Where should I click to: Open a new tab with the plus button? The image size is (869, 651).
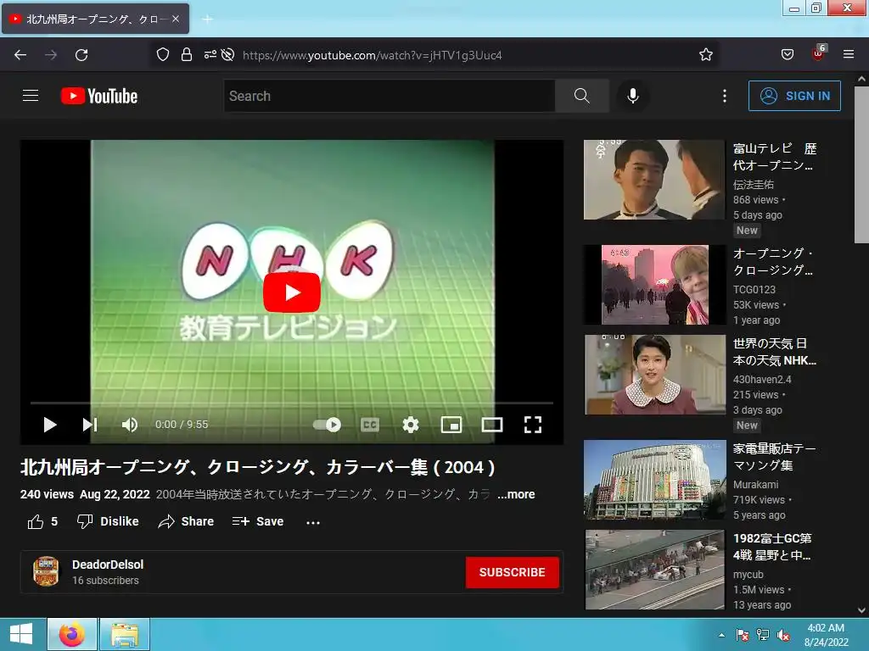tap(207, 19)
